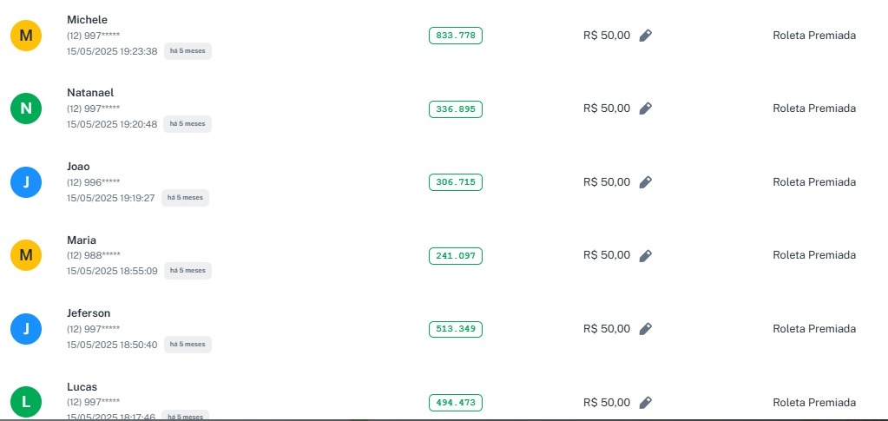Open Jeferson's name entry

(89, 313)
